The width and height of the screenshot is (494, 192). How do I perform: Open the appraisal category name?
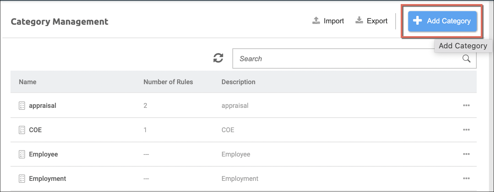coord(42,105)
